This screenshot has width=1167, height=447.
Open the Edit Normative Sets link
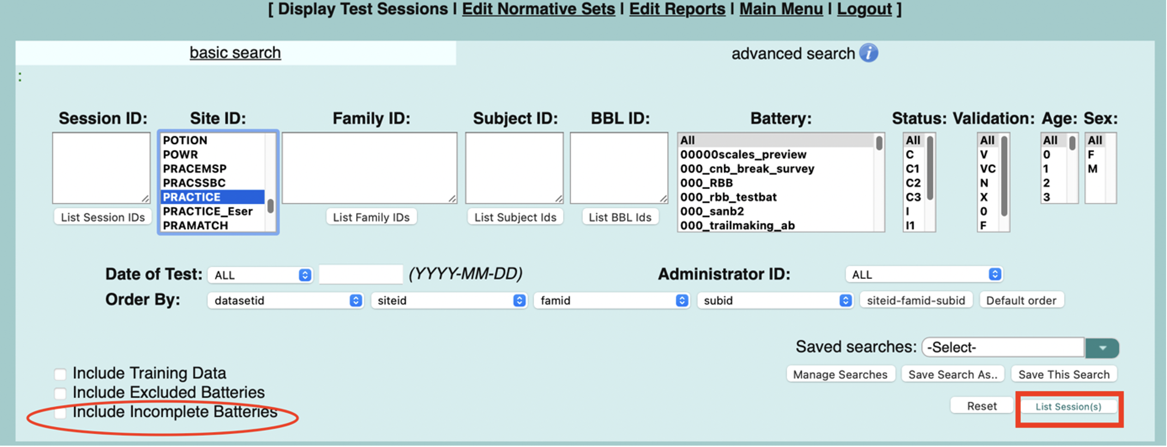pos(539,9)
